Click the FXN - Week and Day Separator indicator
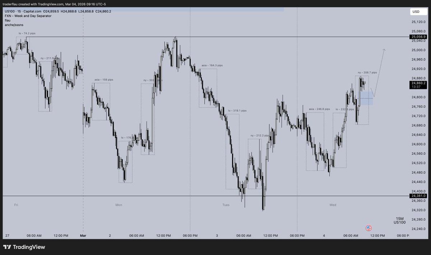Screen dimensions: 431x255 click(x=28, y=16)
